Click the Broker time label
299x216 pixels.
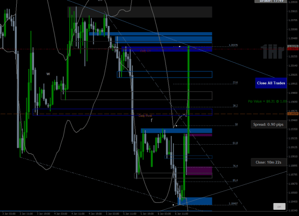click(271, 1)
